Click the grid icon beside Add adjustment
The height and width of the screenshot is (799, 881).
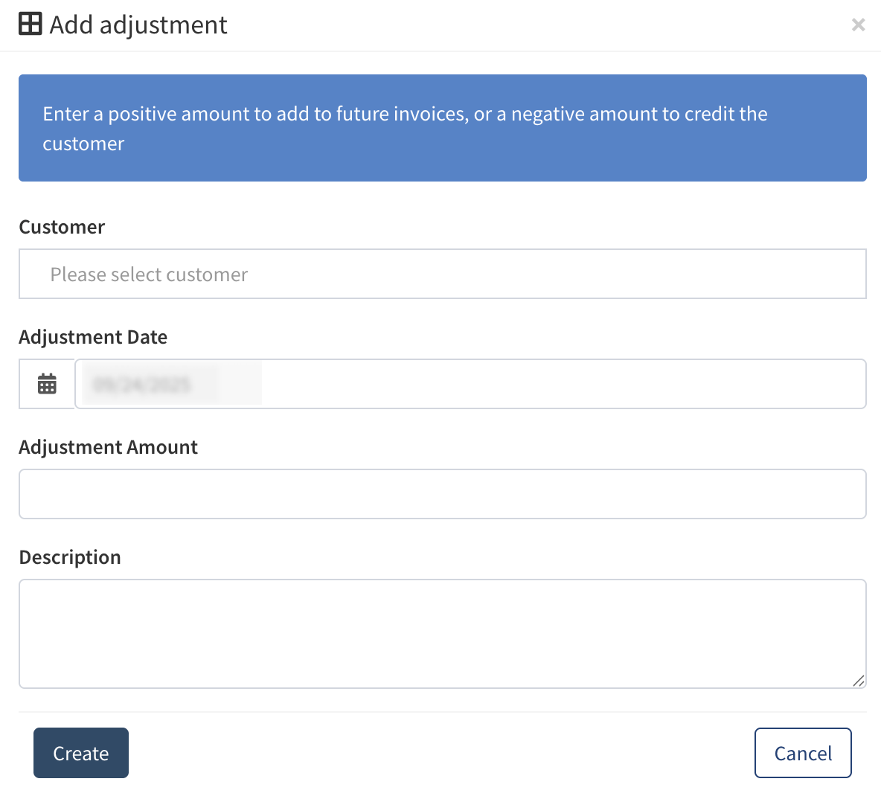(31, 24)
